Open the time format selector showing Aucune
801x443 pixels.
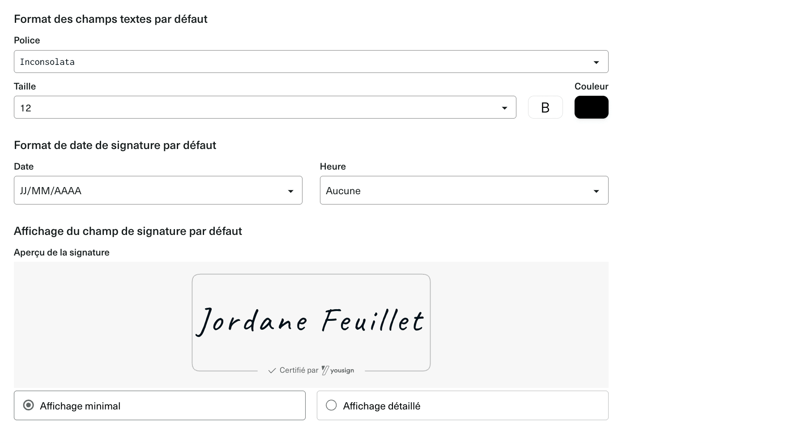(456, 191)
